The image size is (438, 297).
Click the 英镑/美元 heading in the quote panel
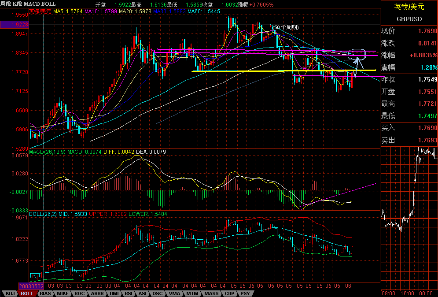click(x=409, y=7)
